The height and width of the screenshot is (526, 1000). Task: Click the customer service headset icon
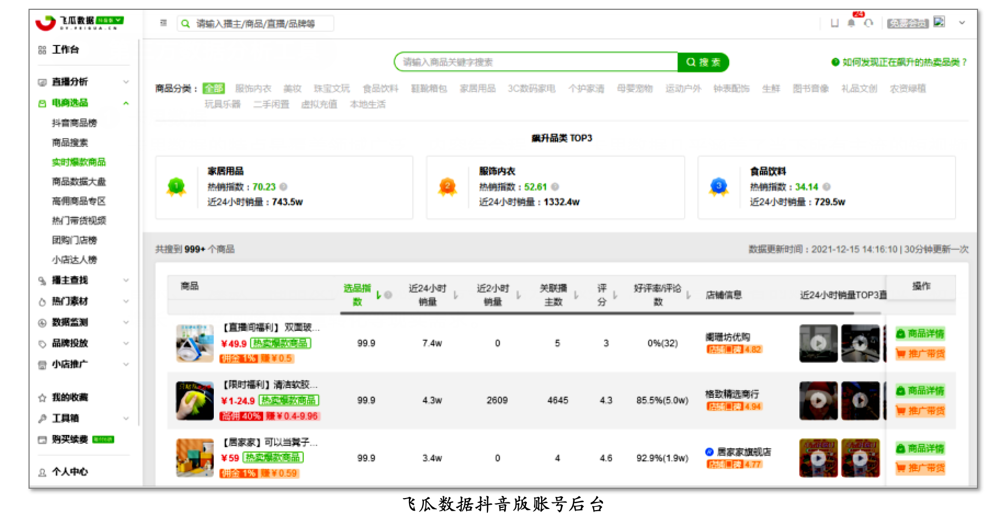(868, 23)
